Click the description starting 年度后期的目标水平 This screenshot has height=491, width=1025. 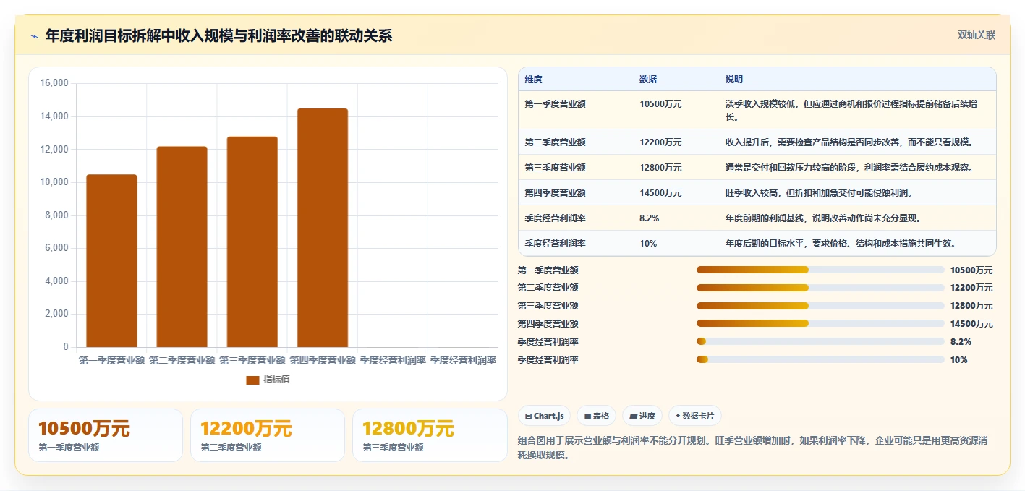click(x=841, y=244)
